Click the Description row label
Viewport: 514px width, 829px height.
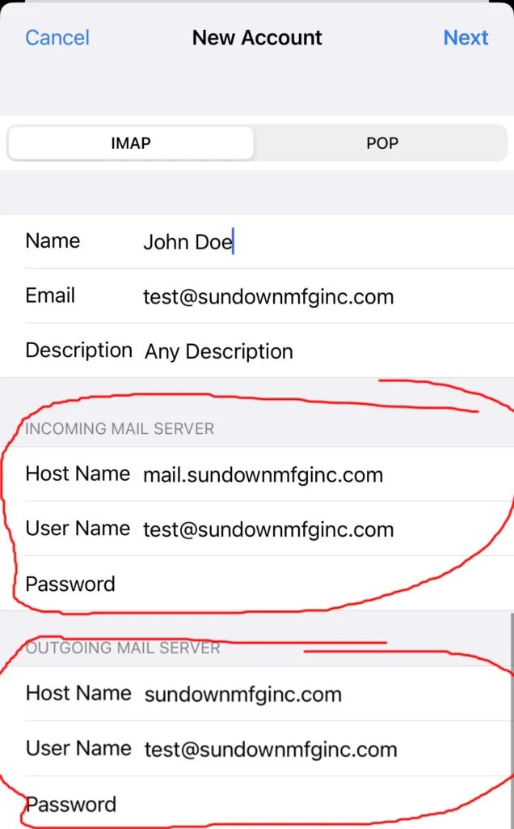(78, 350)
